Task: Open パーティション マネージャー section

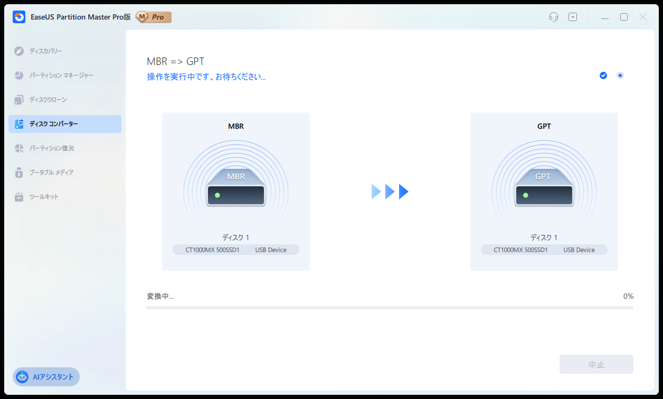Action: click(x=65, y=75)
